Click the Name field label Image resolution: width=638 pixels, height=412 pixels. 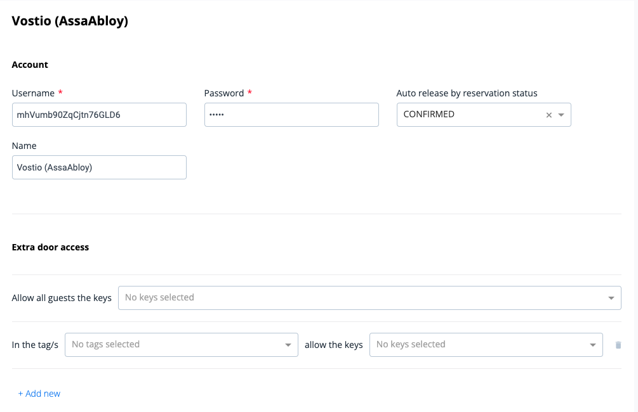coord(24,146)
